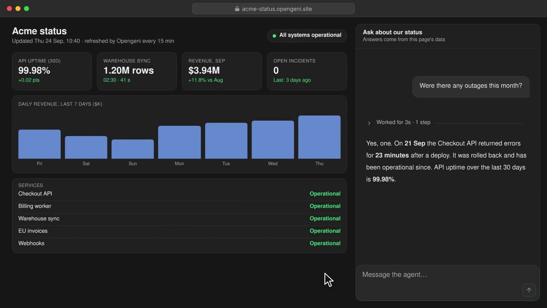Click the '+11.8% vs Aug' revenue change
The image size is (547, 308).
(x=206, y=80)
